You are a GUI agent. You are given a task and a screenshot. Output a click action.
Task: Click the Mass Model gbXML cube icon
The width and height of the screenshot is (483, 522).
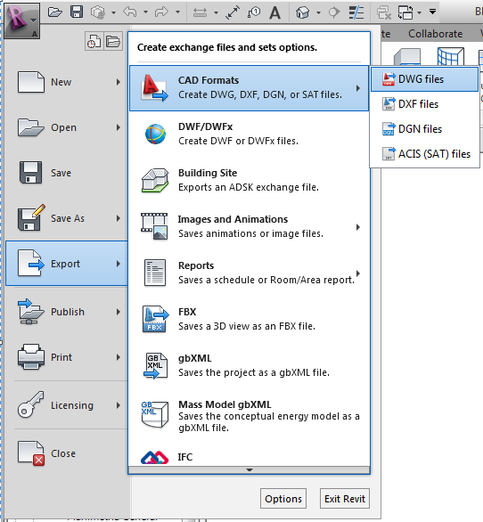click(x=154, y=414)
